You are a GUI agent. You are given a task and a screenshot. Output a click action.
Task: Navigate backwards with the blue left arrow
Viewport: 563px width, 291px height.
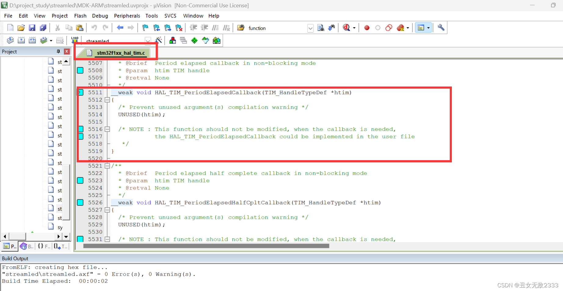(120, 28)
